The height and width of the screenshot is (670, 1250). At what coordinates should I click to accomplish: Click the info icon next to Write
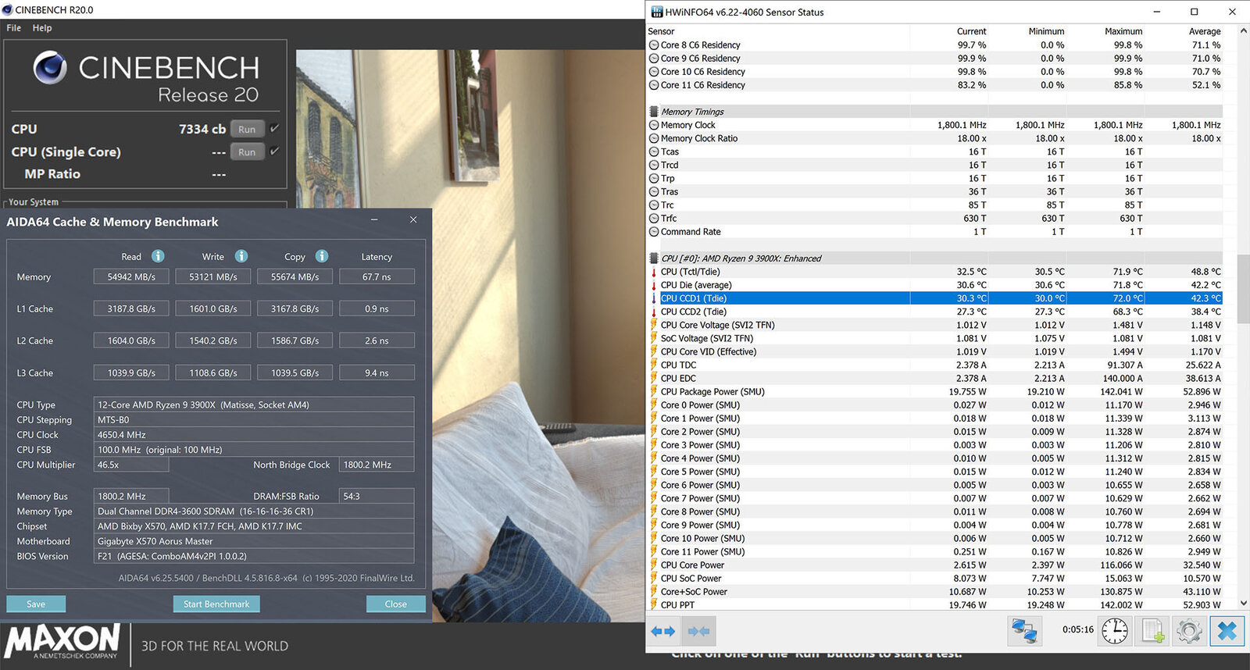(x=241, y=256)
